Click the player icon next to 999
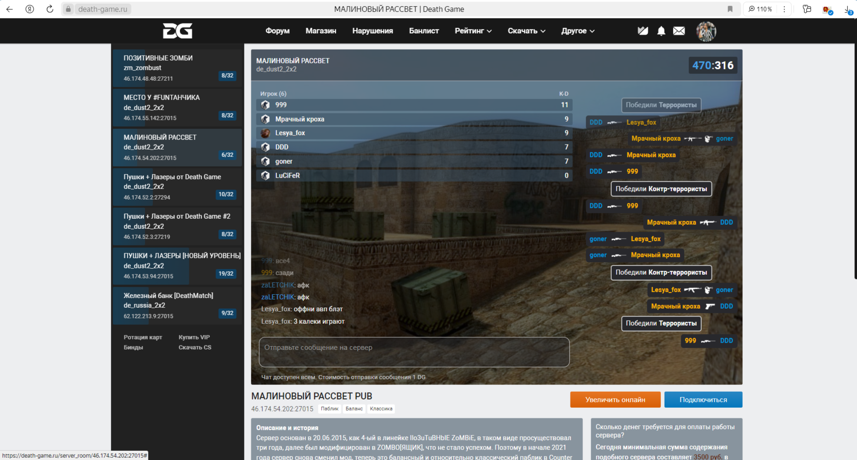The height and width of the screenshot is (460, 857). click(265, 105)
